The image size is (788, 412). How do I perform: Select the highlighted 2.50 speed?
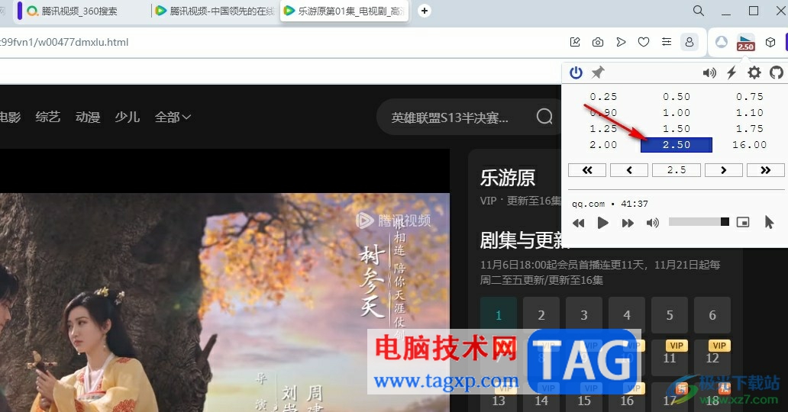point(677,145)
